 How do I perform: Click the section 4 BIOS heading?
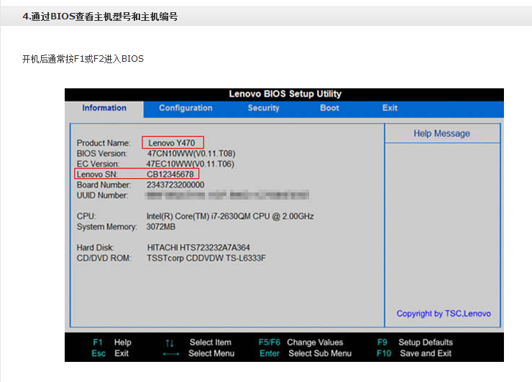(x=100, y=17)
